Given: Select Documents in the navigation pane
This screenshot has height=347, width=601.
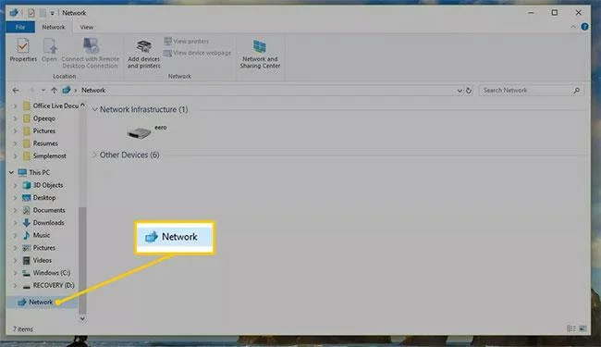Looking at the screenshot, I should 43,210.
